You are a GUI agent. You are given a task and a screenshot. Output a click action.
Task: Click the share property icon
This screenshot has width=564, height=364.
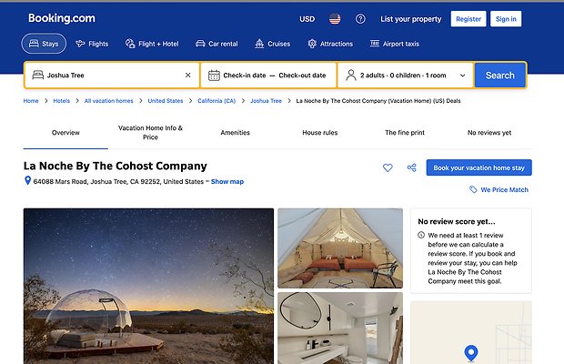click(x=412, y=167)
